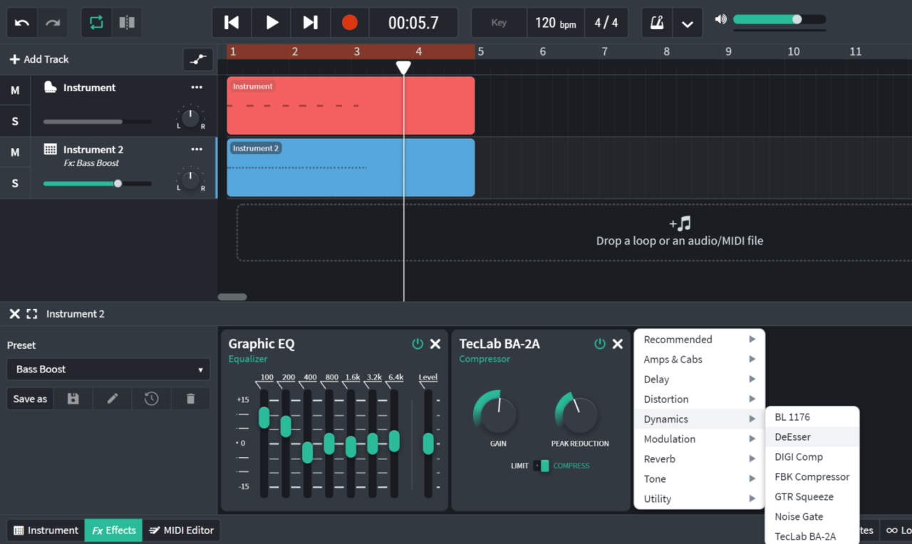
Task: Open the Bass Boost preset dropdown
Action: click(x=108, y=369)
